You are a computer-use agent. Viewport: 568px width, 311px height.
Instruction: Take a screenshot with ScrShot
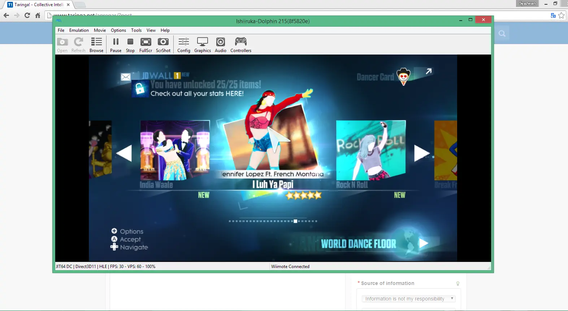(163, 45)
